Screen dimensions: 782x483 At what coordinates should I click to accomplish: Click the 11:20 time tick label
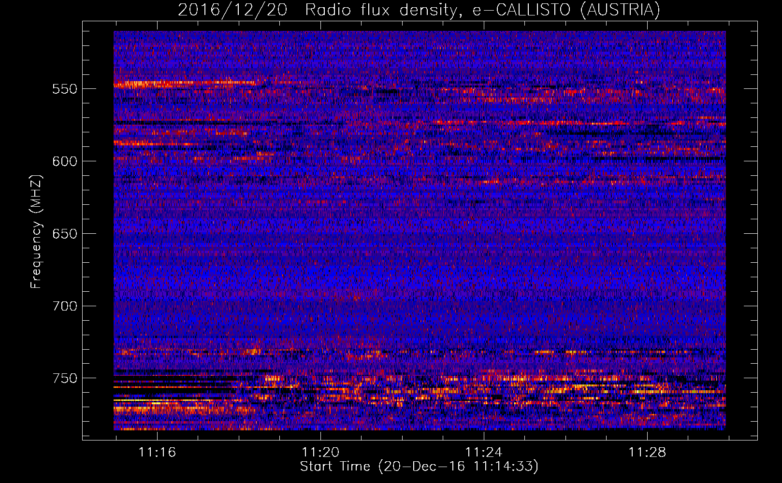(320, 452)
